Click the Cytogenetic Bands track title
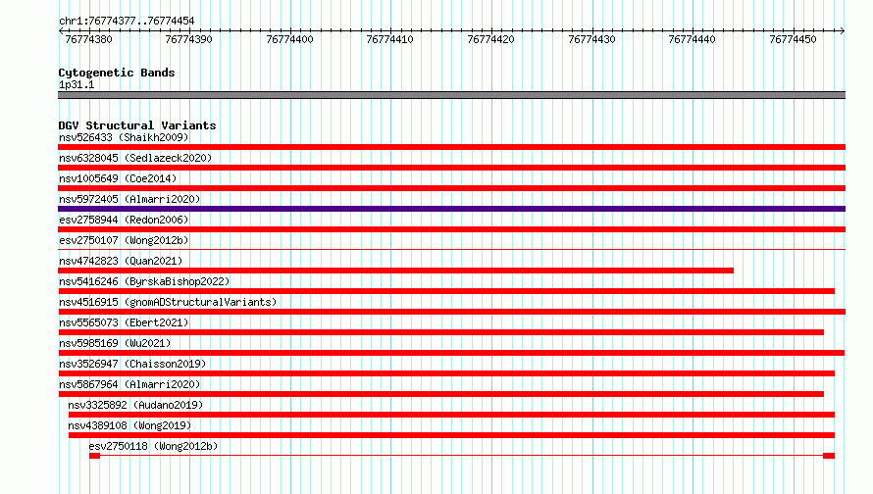Image resolution: width=873 pixels, height=494 pixels. coord(117,73)
